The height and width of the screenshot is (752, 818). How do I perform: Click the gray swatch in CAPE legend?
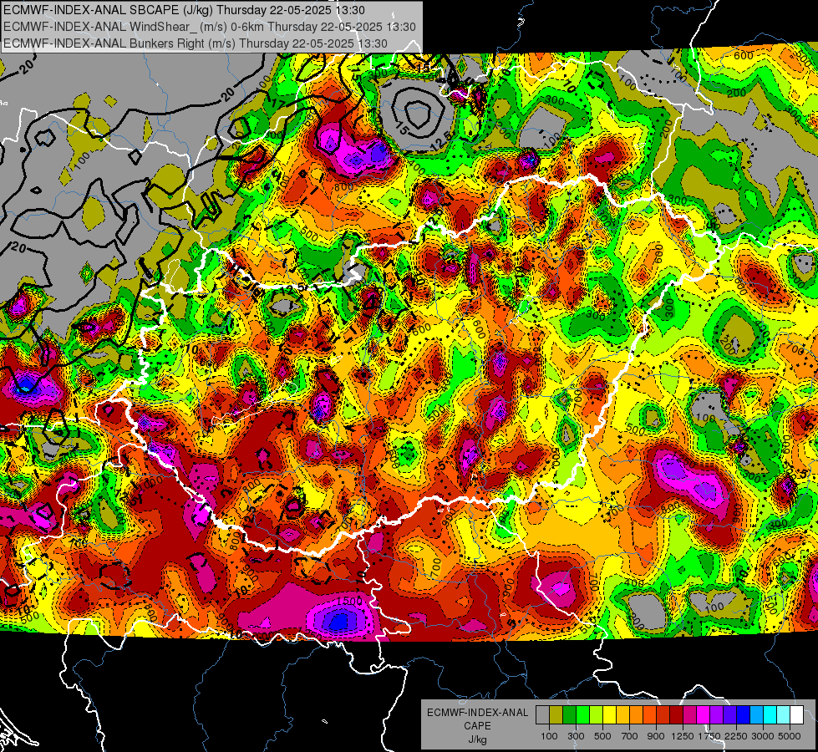542,715
